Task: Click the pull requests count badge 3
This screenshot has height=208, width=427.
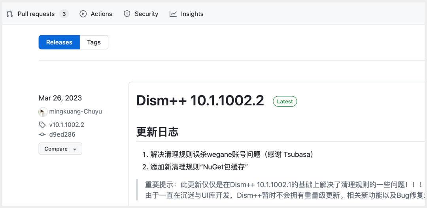Action: [x=64, y=14]
